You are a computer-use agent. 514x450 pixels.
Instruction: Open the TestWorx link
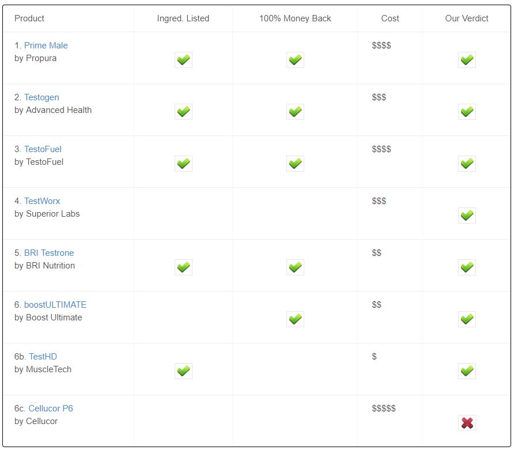(x=42, y=201)
